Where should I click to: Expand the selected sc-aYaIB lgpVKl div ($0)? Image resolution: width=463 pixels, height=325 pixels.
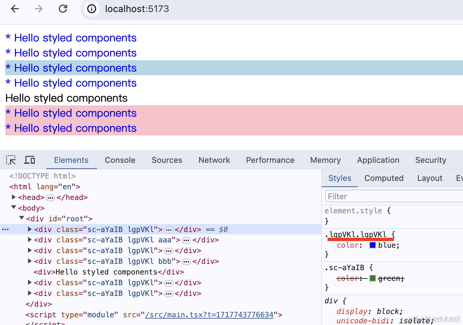click(x=30, y=229)
